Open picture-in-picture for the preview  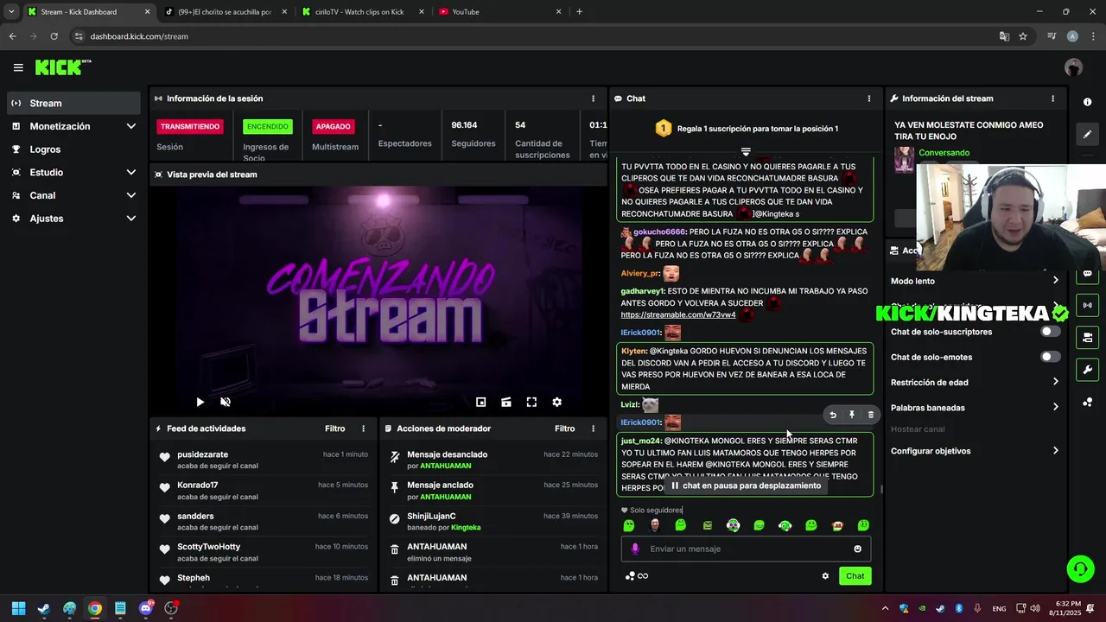[x=481, y=402]
